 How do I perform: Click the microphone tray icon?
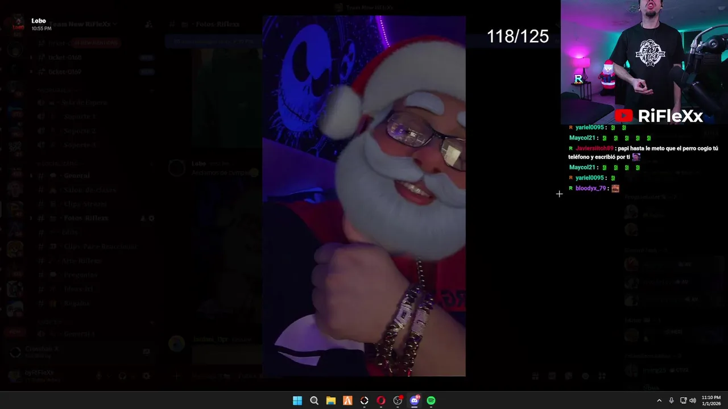(671, 400)
